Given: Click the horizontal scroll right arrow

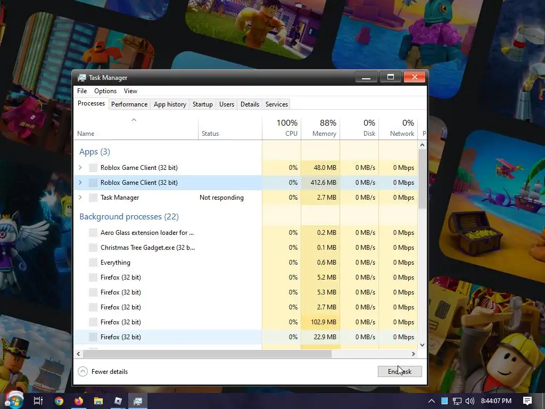Looking at the screenshot, I should pos(413,354).
